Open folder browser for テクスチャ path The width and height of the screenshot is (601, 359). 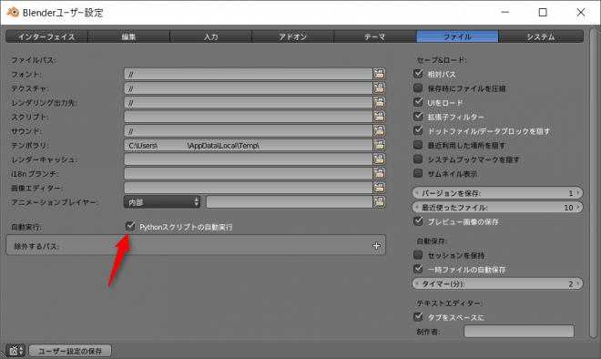[x=379, y=87]
